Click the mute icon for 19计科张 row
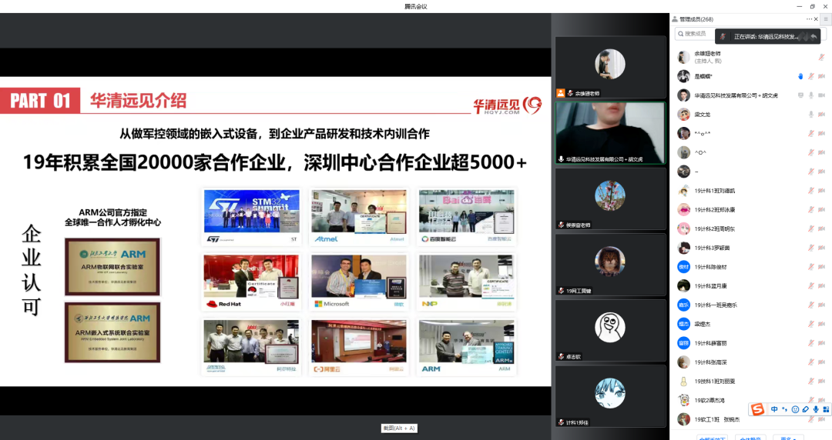The width and height of the screenshot is (832, 440). [x=810, y=362]
